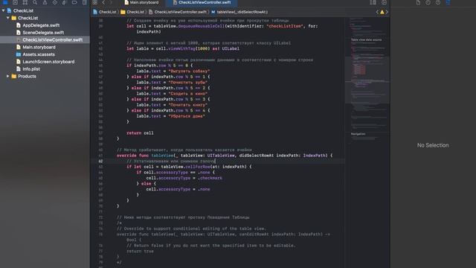Select SceneDelegate.swift in navigator
The width and height of the screenshot is (476, 268).
43,33
